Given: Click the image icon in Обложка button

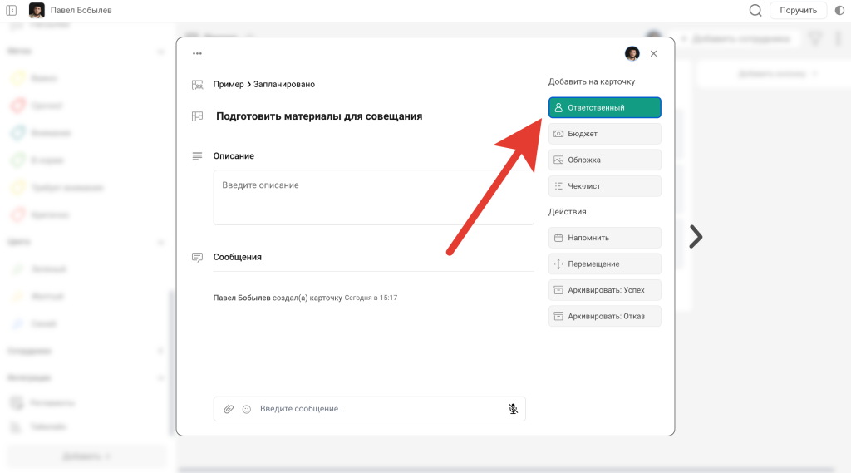Looking at the screenshot, I should 558,160.
